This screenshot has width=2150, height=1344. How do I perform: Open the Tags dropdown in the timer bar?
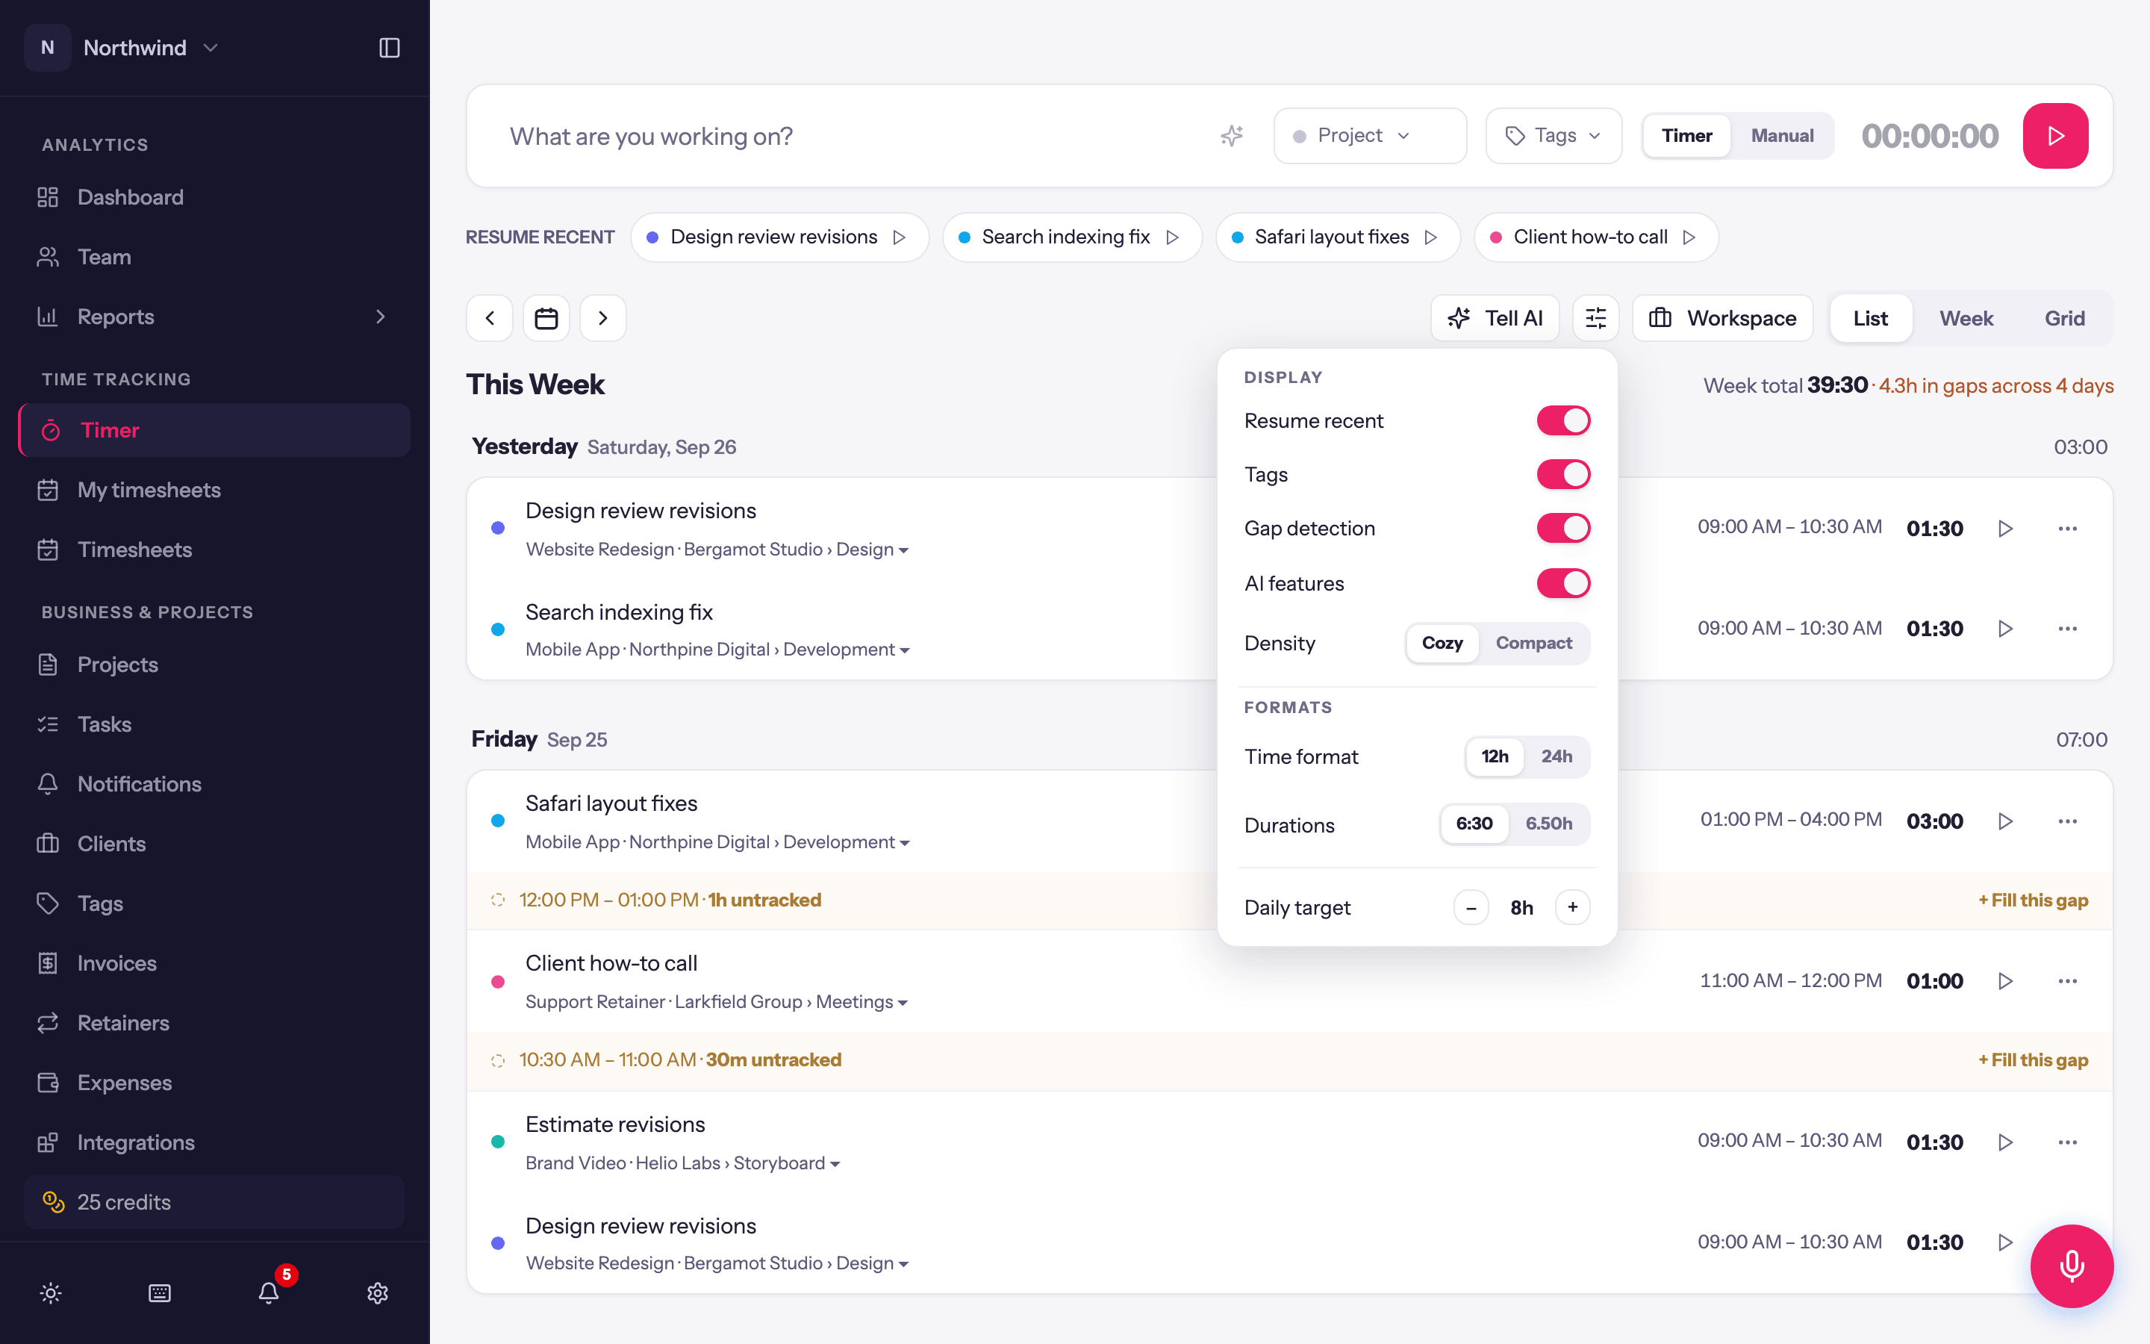(1554, 136)
